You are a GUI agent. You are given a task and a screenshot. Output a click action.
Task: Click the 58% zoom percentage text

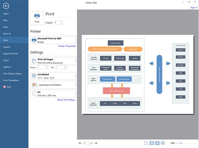[x=172, y=143]
